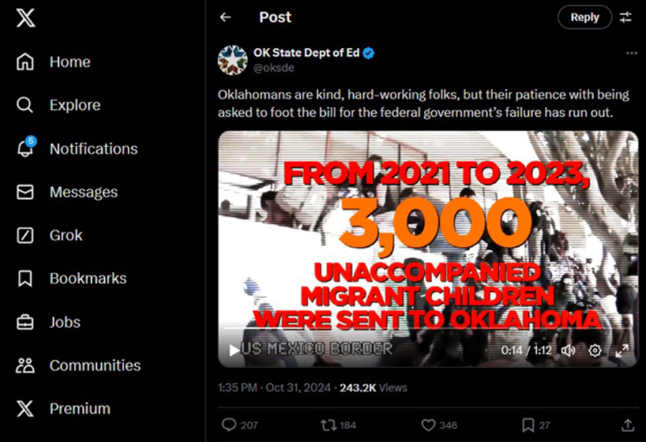Mute the video with the speaker icon
646x442 pixels.
(568, 350)
